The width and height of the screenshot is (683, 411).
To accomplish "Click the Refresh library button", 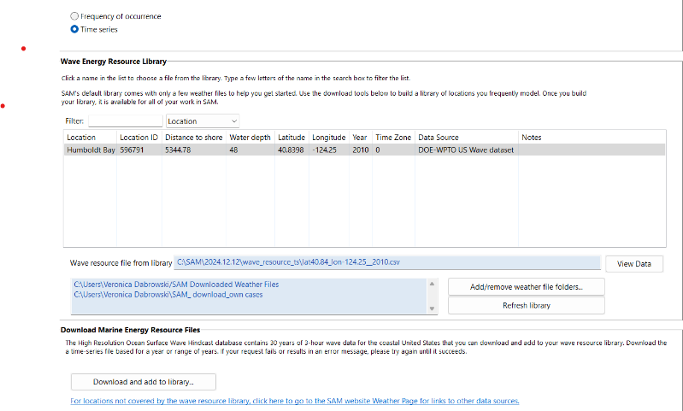I will pos(526,305).
